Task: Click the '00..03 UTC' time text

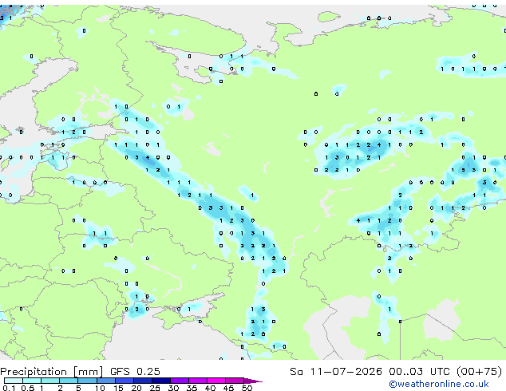Action: pyautogui.click(x=419, y=371)
